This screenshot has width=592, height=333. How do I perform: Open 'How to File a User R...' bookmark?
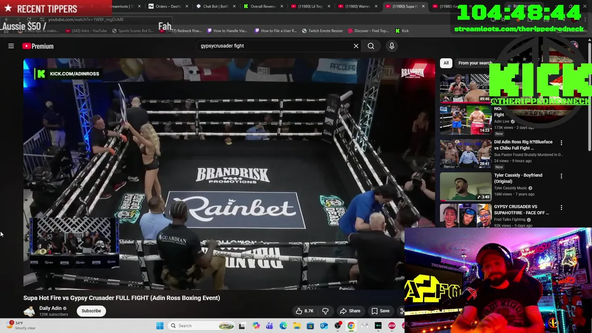tap(275, 31)
